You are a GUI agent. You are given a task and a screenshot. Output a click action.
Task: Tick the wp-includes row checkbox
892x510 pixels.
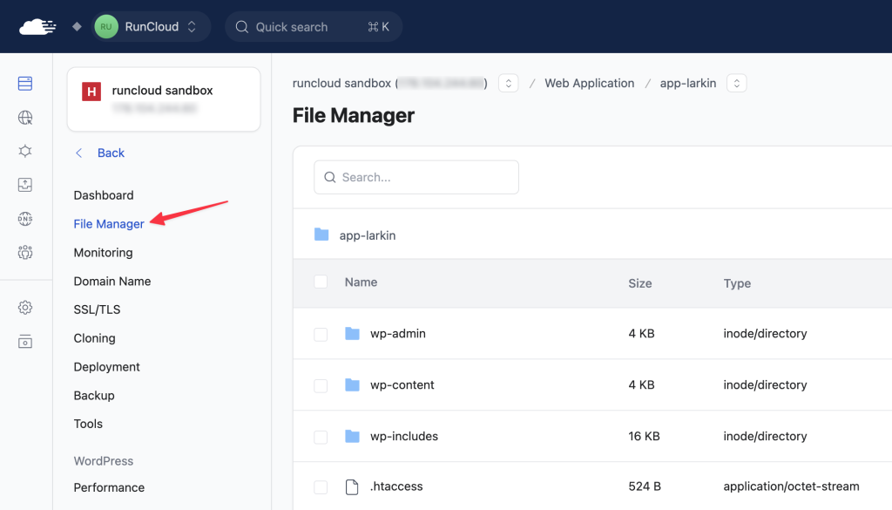click(321, 437)
